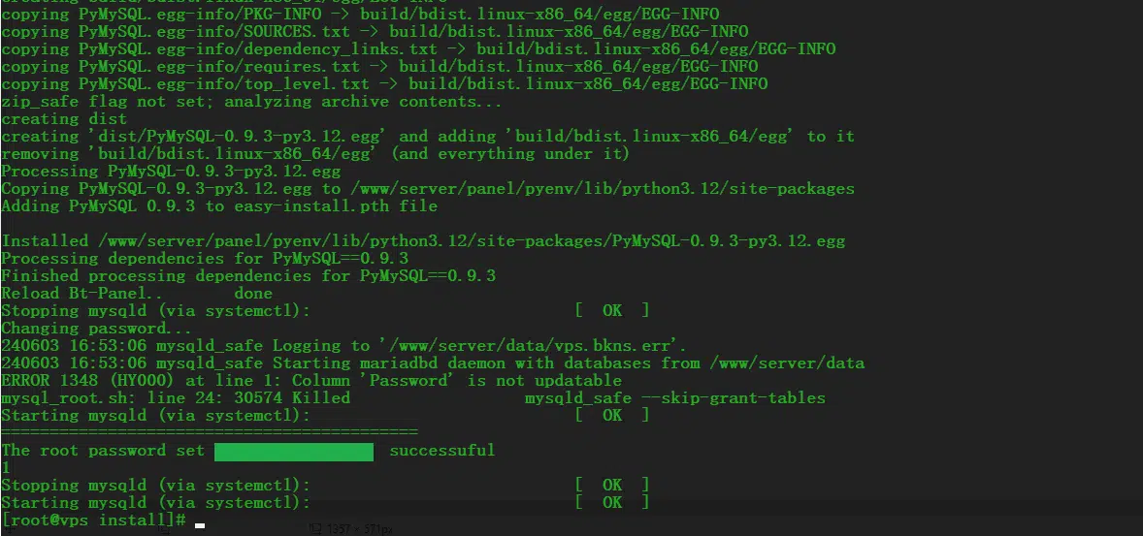Click the terminal cursor after the prompt
The height and width of the screenshot is (536, 1143).
(200, 525)
